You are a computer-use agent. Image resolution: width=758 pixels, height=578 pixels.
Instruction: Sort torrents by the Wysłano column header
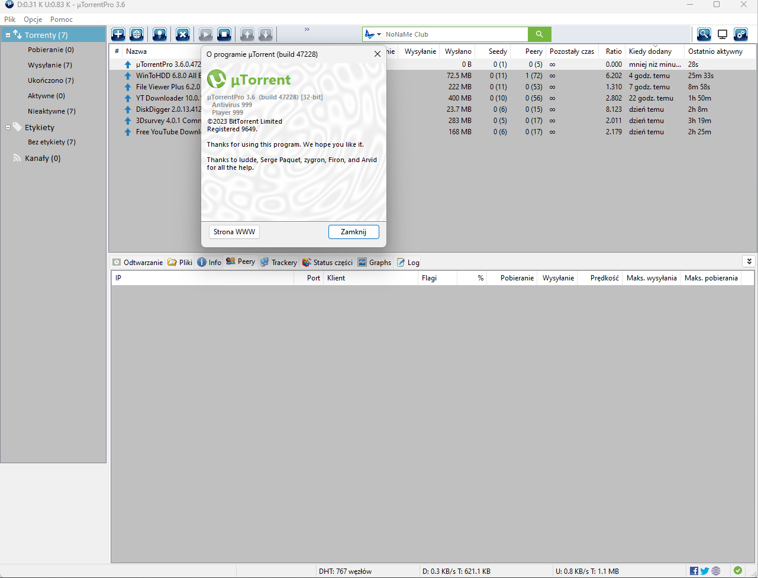coord(457,51)
